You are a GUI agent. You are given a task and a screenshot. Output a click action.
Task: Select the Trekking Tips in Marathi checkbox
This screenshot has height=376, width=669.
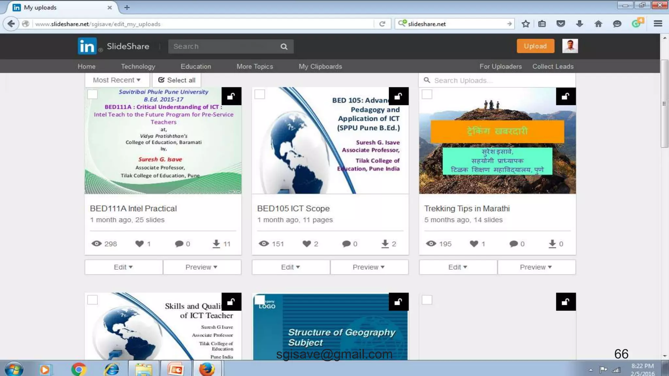coord(427,94)
